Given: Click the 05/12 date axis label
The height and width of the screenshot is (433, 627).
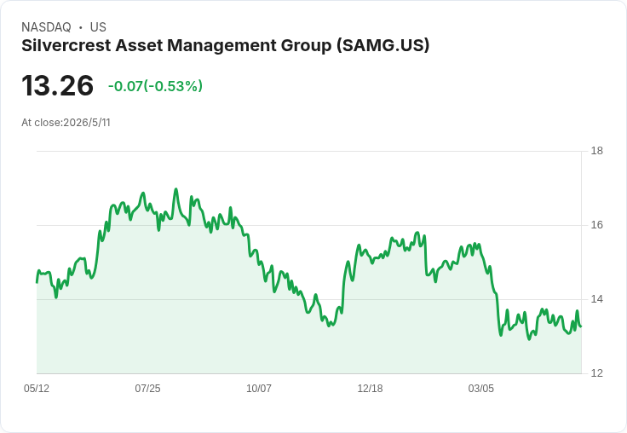Looking at the screenshot, I should (x=37, y=388).
